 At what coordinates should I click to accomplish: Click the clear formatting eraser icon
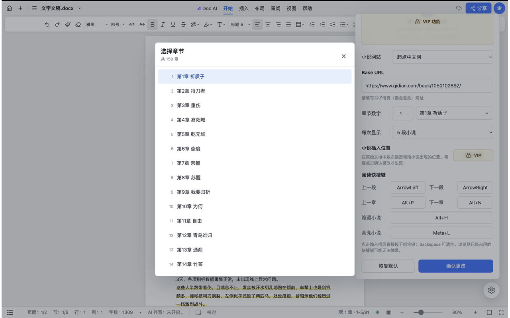pyautogui.click(x=78, y=25)
